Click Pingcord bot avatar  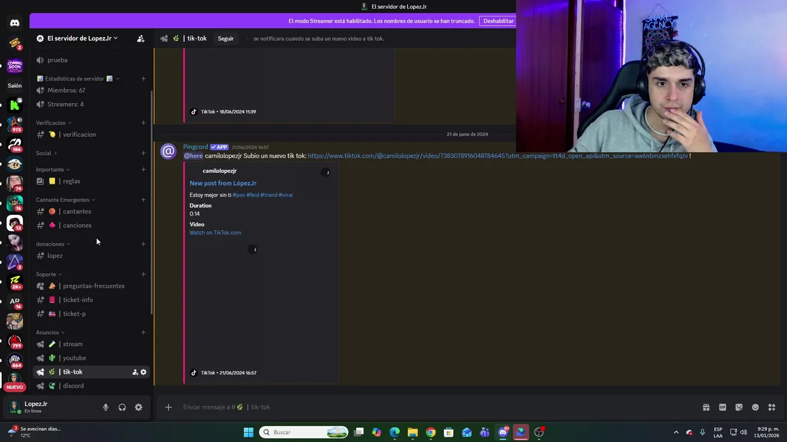(168, 152)
